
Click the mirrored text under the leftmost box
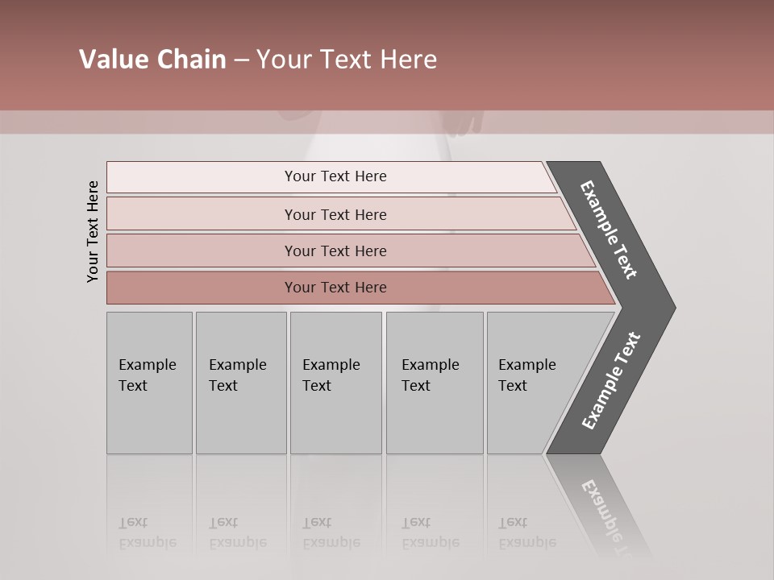[x=147, y=533]
